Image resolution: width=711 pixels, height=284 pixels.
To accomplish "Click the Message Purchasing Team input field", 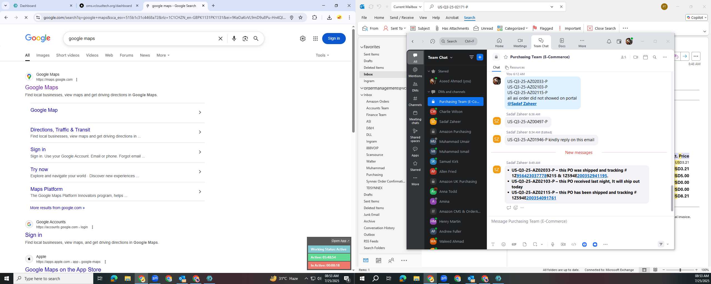I will coord(579,221).
